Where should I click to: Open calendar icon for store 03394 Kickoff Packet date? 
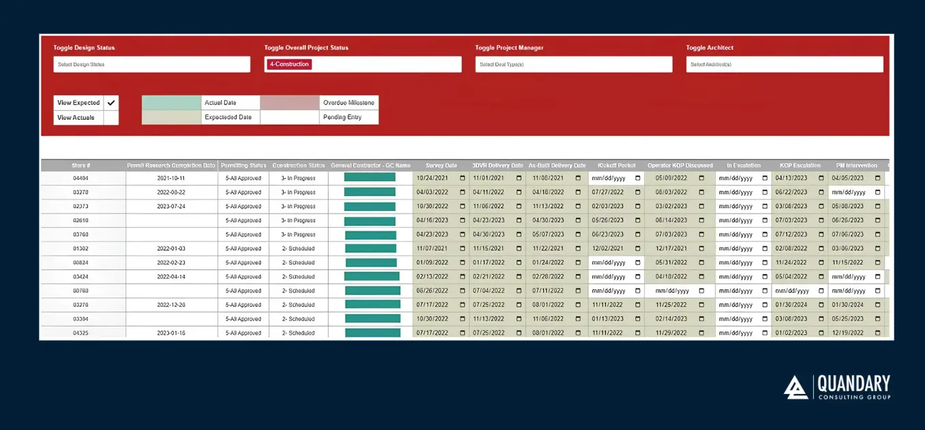638,319
